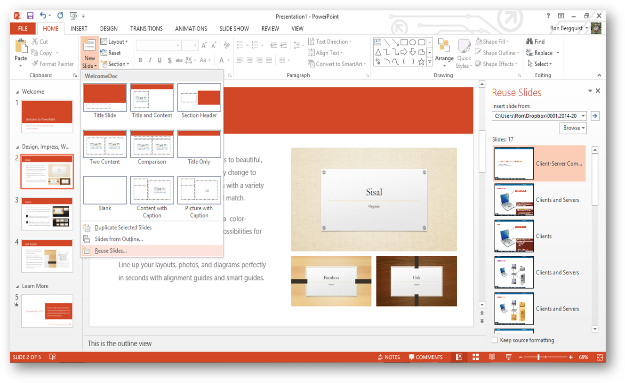The height and width of the screenshot is (383, 625).
Task: Switch to the INSERT tab
Action: [79, 29]
